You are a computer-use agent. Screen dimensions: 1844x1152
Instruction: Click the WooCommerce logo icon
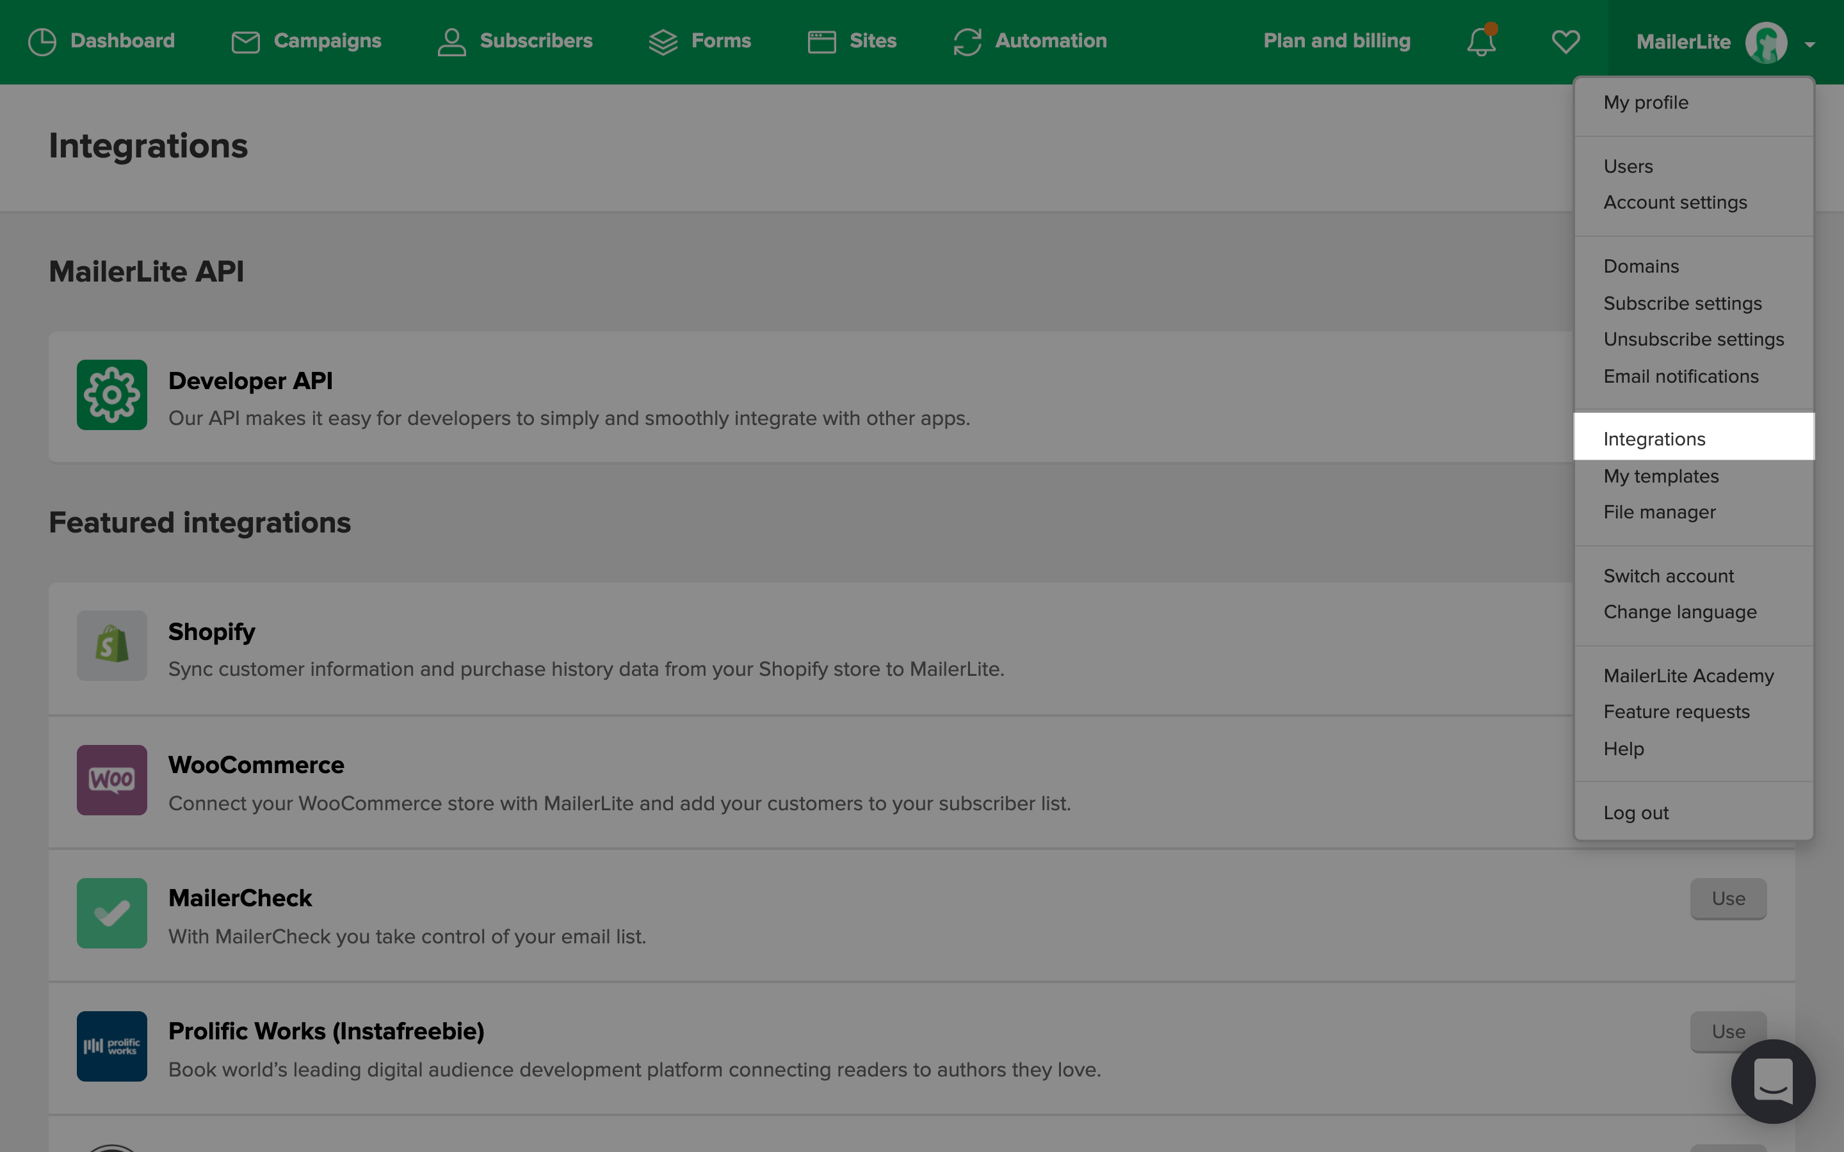tap(112, 780)
